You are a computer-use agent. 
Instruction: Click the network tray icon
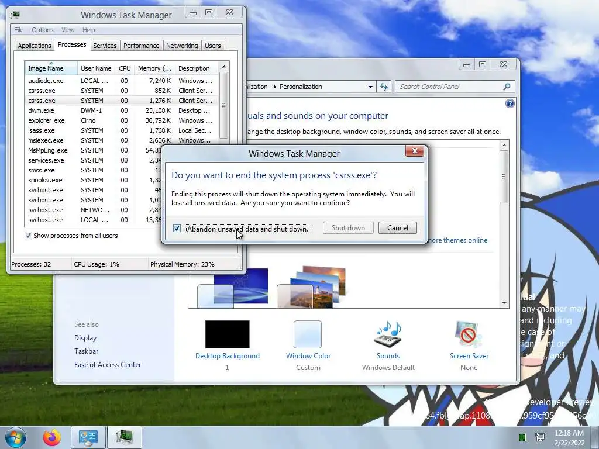click(540, 437)
